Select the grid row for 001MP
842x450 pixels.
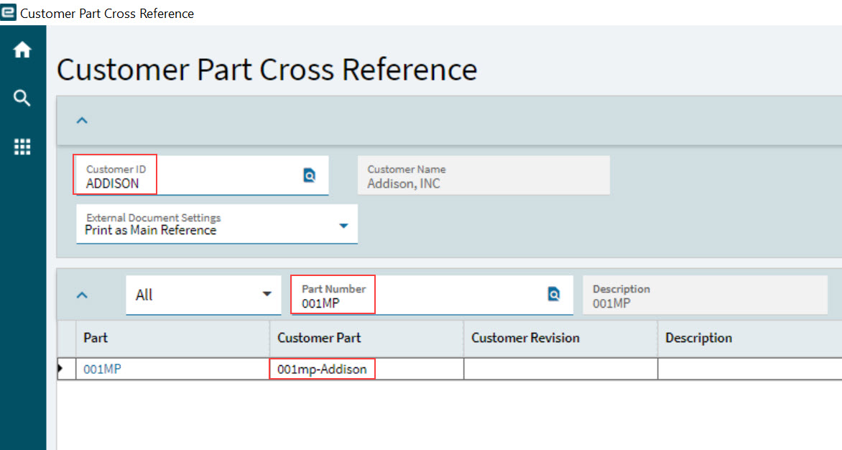click(x=172, y=369)
